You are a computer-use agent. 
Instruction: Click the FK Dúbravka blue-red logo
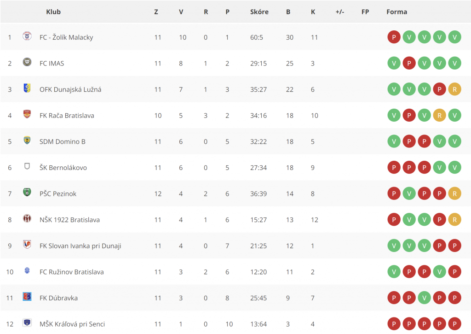point(27,296)
